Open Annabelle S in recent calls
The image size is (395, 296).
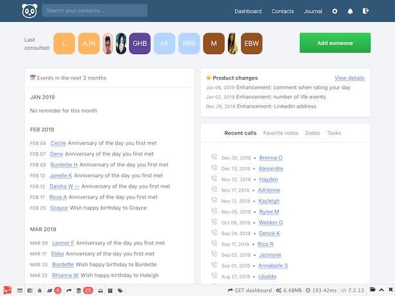coord(273,266)
